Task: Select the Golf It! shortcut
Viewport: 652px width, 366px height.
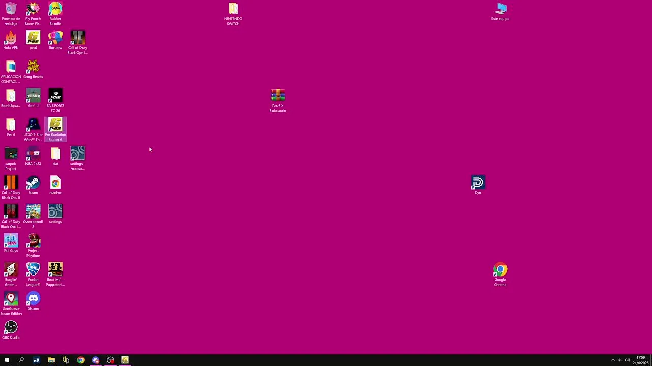Action: 33,99
